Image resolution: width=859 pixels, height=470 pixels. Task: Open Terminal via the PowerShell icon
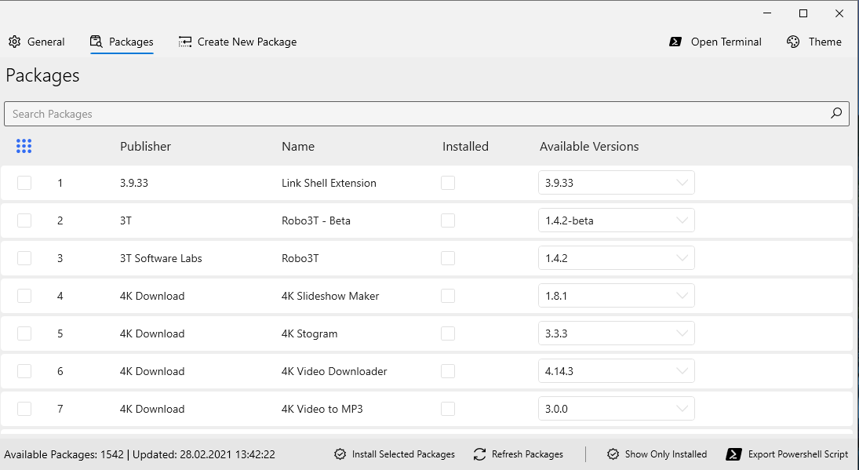[x=675, y=42]
